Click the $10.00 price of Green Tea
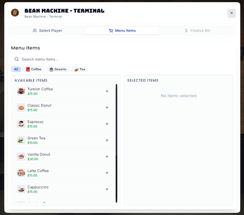This screenshot has width=244, height=215. 32,143
